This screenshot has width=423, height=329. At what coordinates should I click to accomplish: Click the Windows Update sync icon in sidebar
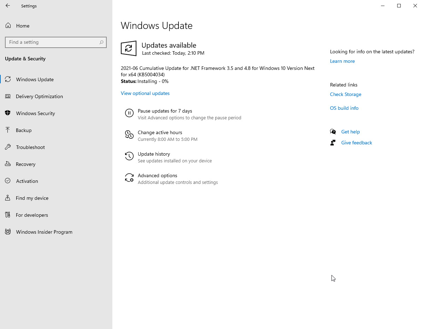coord(8,79)
